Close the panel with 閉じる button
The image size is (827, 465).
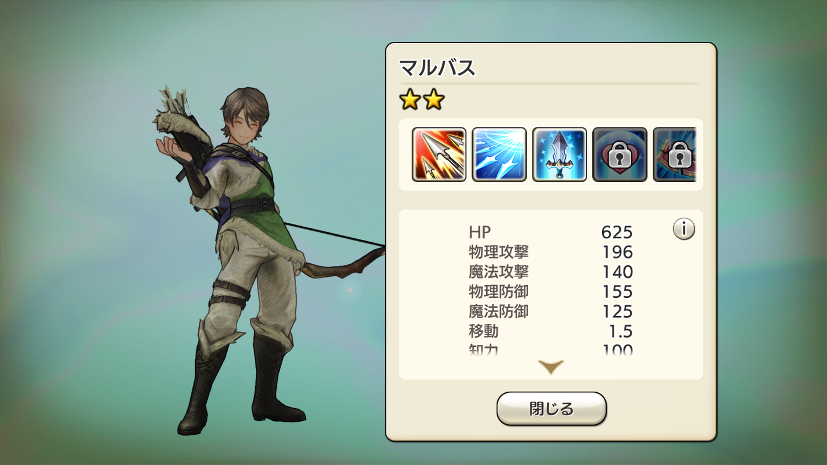(551, 409)
